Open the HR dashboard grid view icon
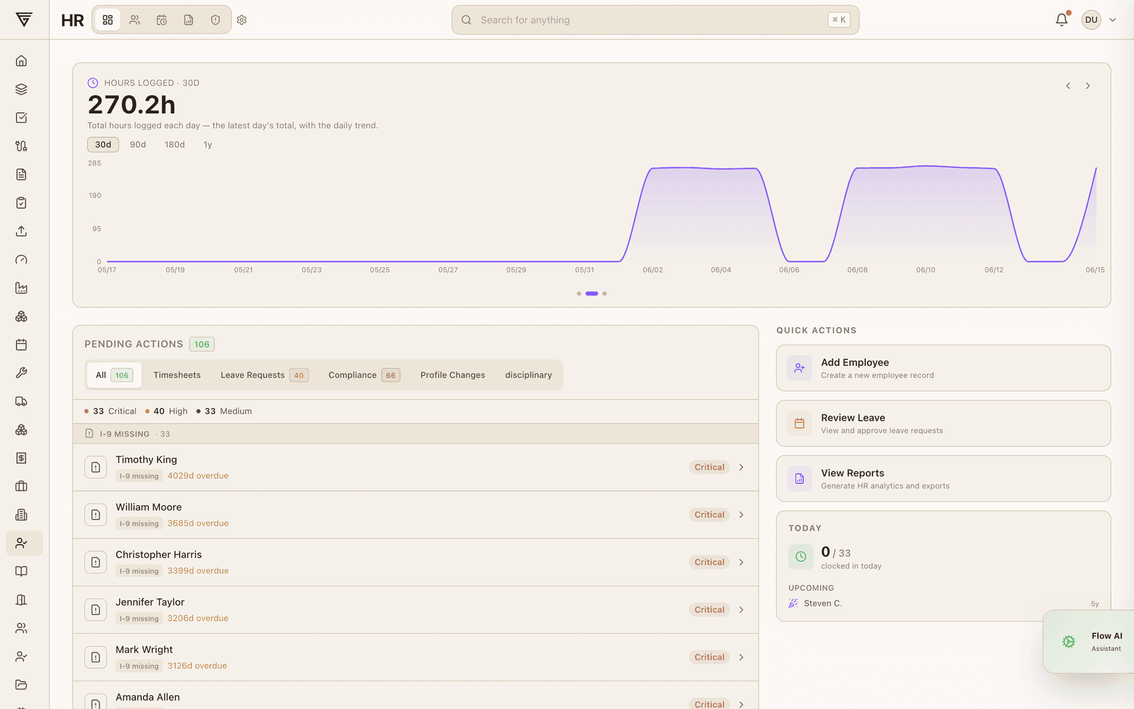 coord(107,20)
